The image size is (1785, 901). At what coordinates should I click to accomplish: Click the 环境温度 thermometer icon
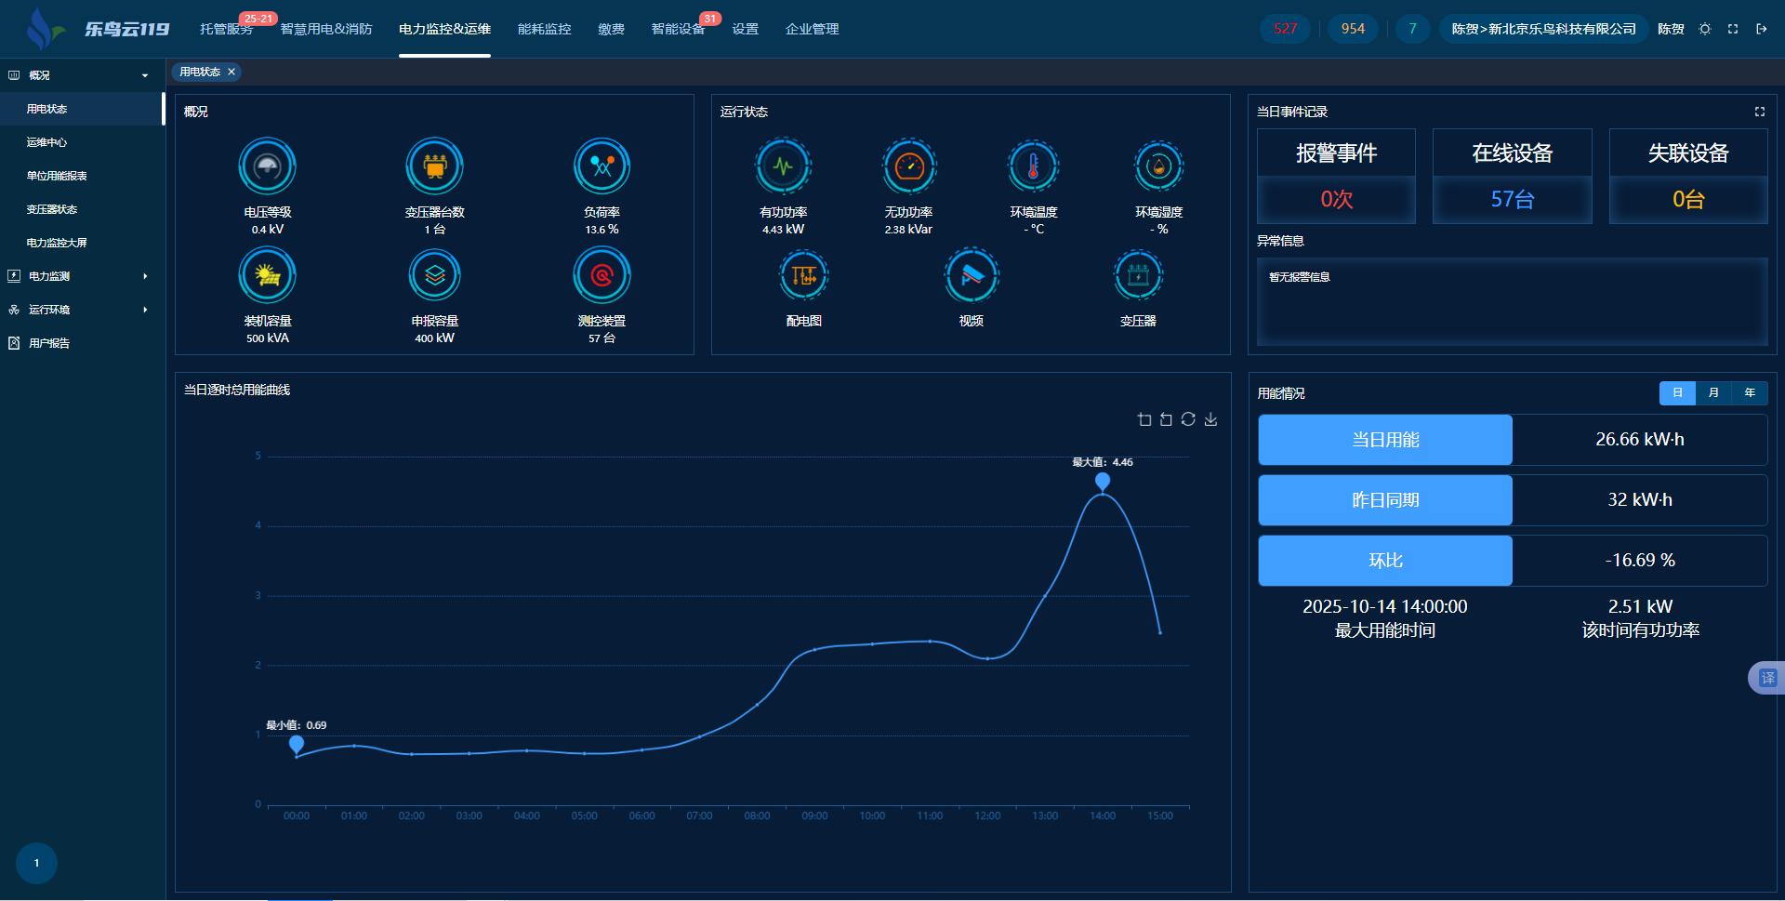(1033, 167)
